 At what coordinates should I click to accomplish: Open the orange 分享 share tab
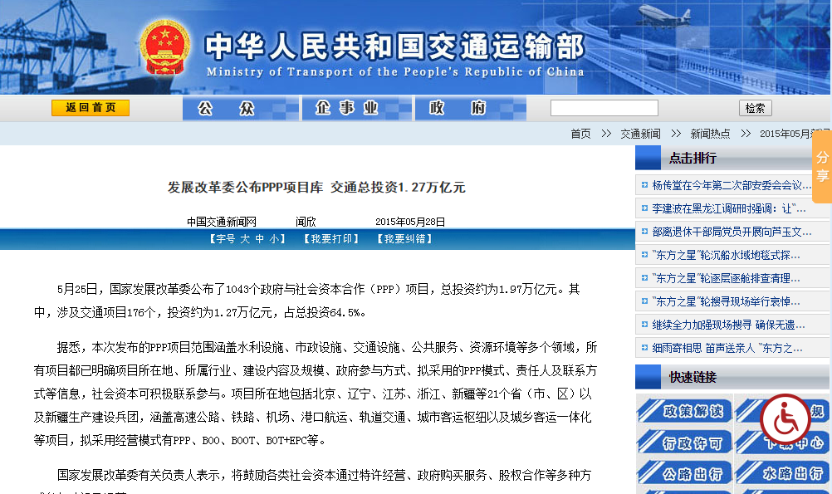click(822, 167)
